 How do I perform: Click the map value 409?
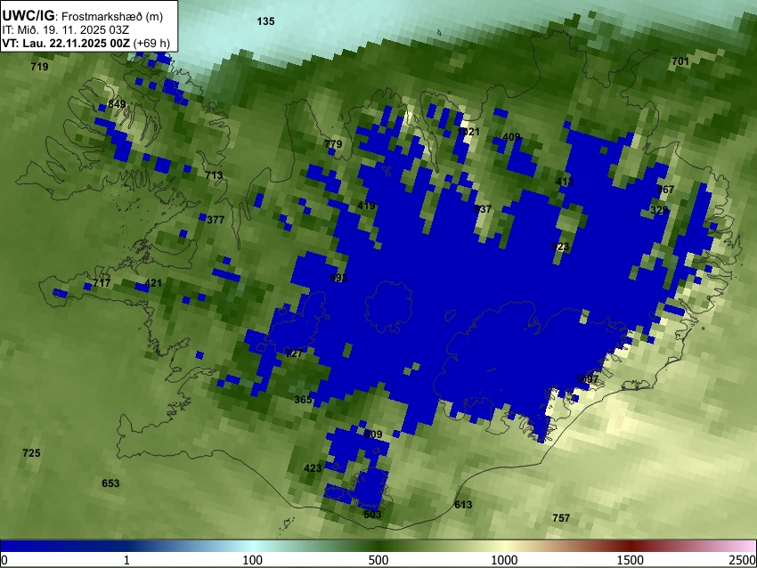511,137
